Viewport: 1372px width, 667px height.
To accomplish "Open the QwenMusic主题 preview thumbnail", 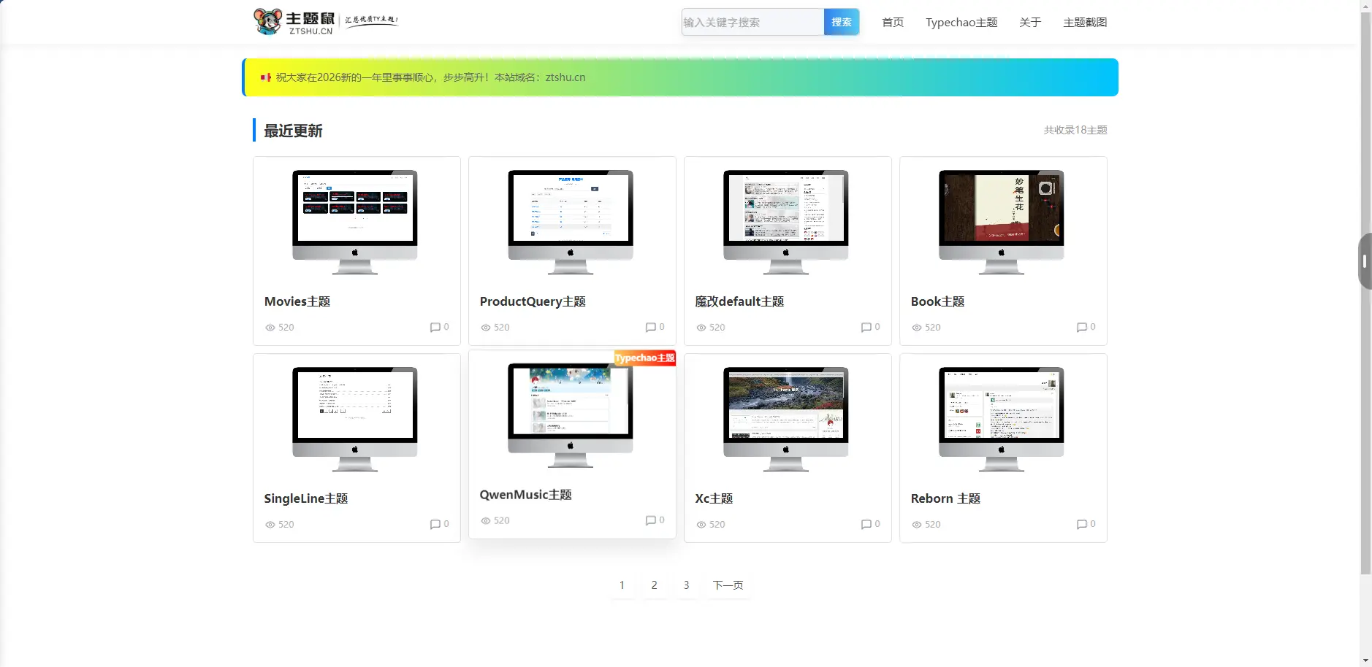I will pos(571,415).
